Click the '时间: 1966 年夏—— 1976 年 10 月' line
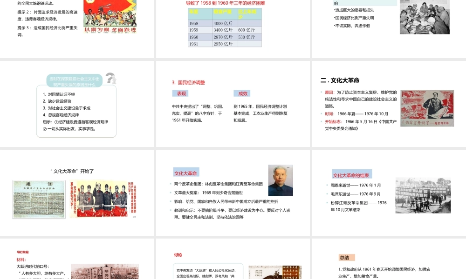 [356, 114]
